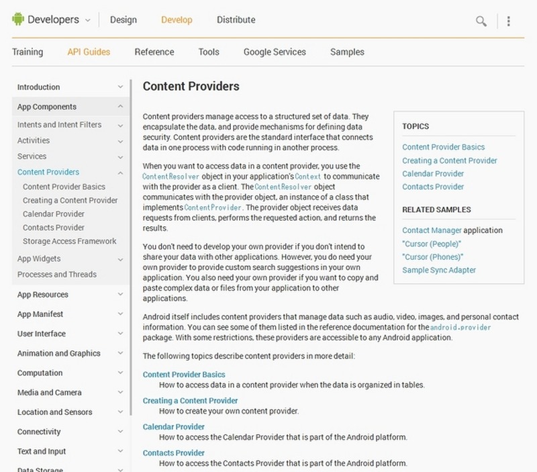Click the sidebar vertical scrollbar
537x472 pixels.
(132, 235)
